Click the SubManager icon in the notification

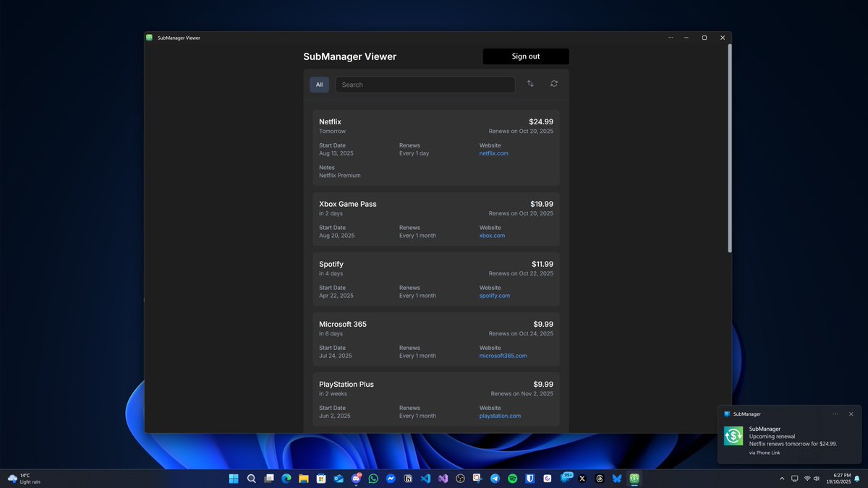733,436
